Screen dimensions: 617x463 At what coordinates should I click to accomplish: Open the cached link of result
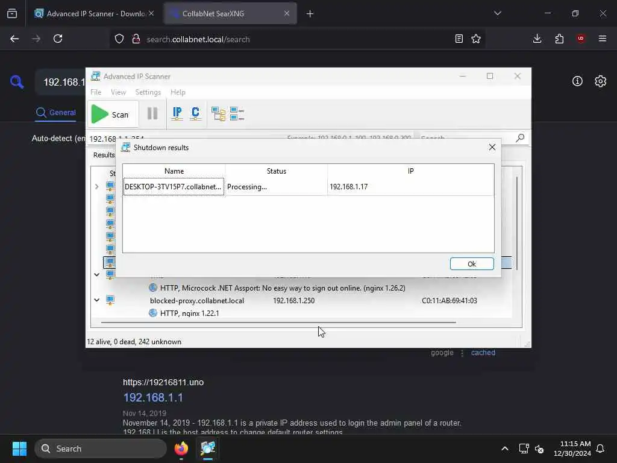click(483, 353)
